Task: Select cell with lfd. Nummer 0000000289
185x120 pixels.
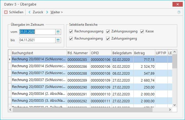Action: (x=78, y=80)
